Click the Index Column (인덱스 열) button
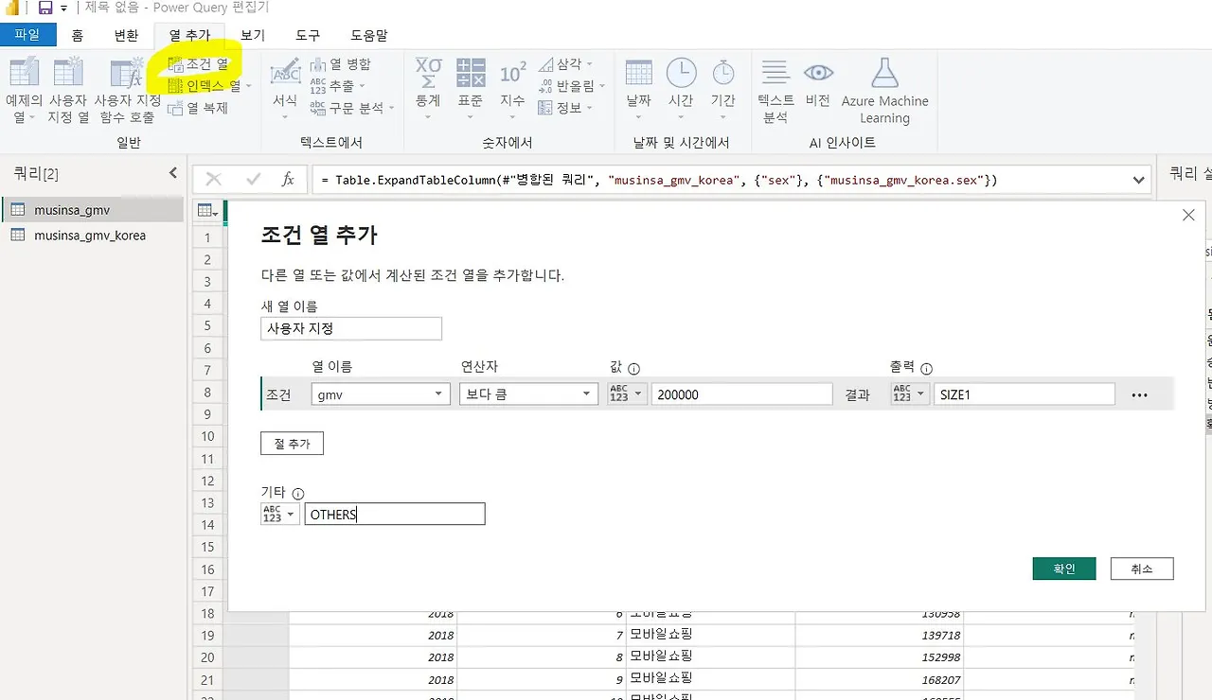1212x700 pixels. coord(208,86)
